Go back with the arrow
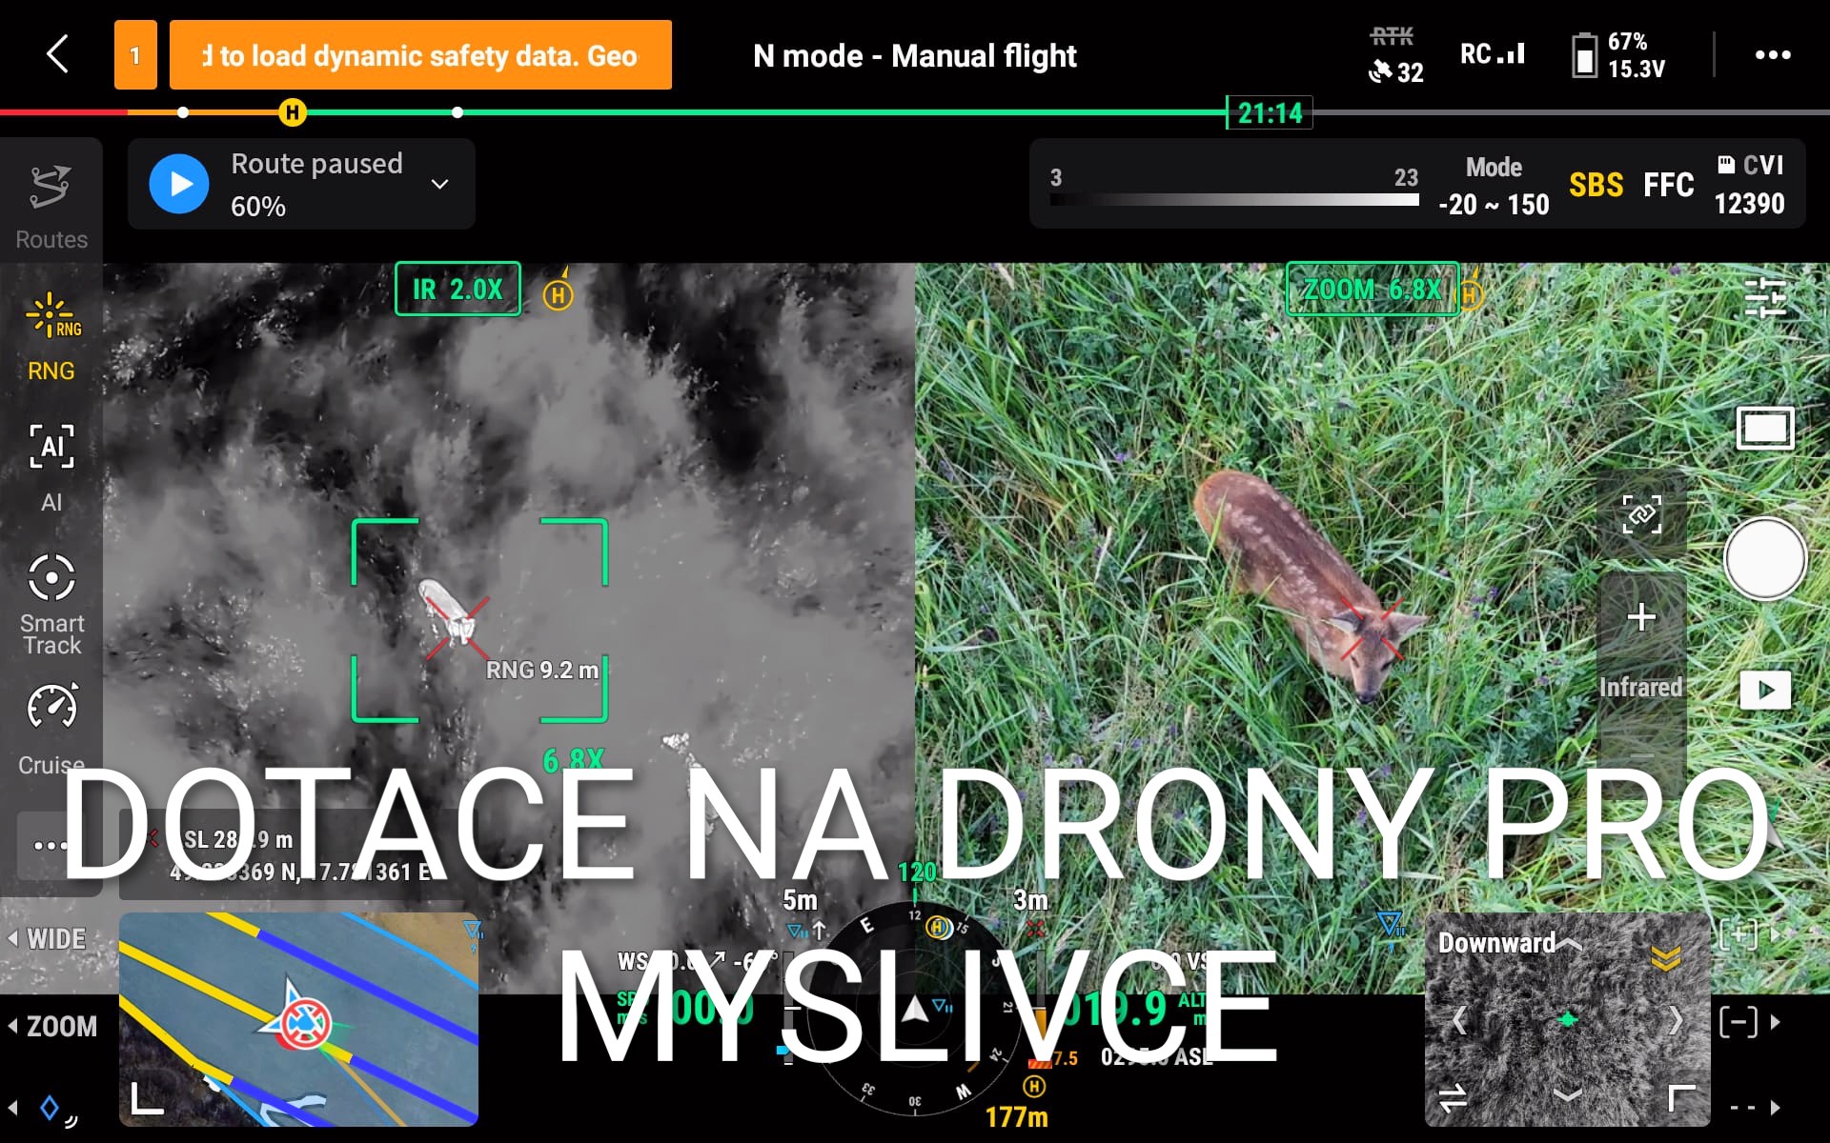This screenshot has height=1143, width=1830. [58, 54]
